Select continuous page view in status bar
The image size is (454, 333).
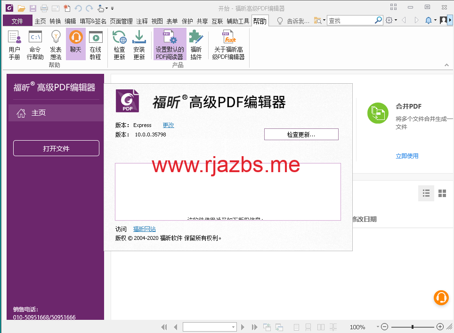pos(308,327)
